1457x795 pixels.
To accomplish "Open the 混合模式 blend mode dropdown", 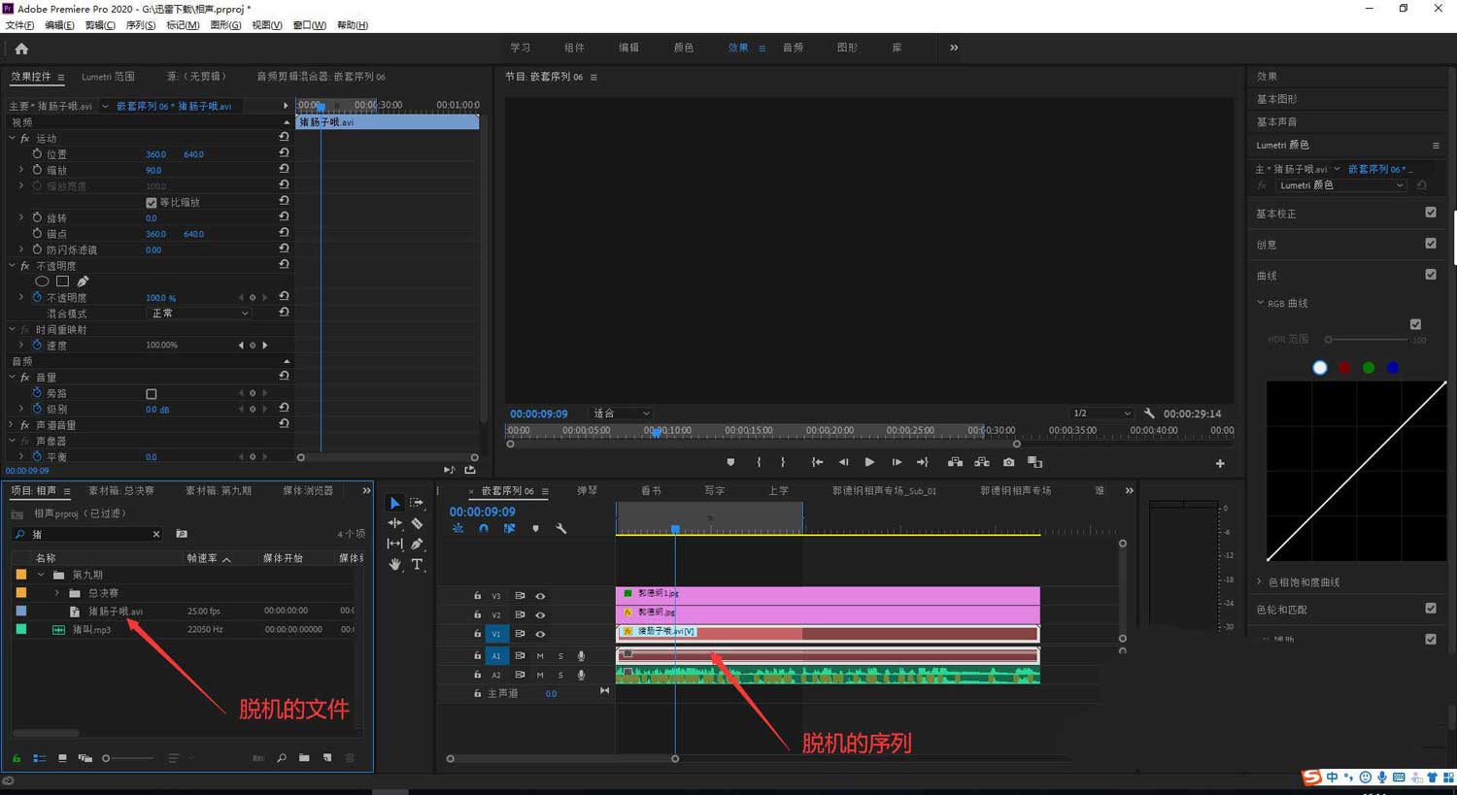I will 200,314.
